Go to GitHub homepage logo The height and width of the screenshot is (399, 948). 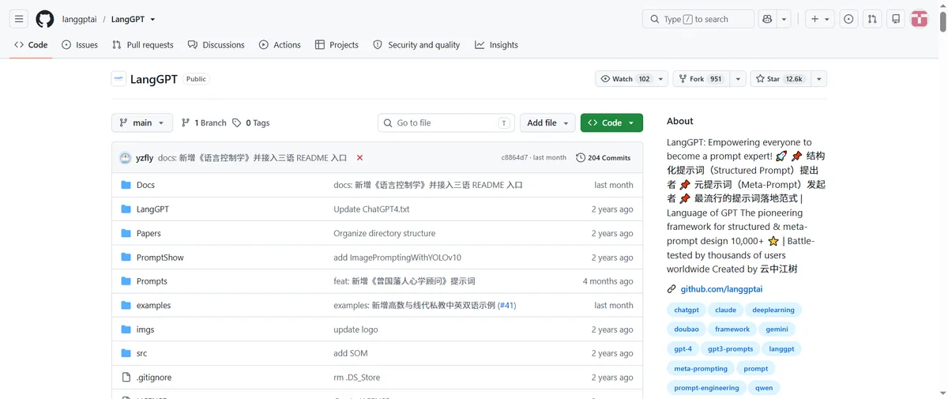45,19
